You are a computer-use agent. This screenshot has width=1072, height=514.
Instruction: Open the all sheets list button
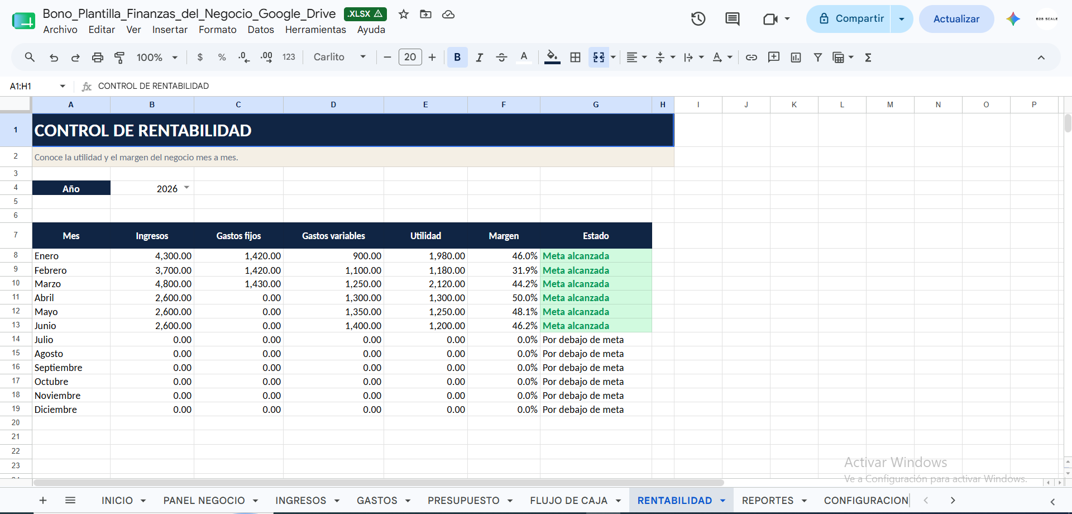pos(70,501)
